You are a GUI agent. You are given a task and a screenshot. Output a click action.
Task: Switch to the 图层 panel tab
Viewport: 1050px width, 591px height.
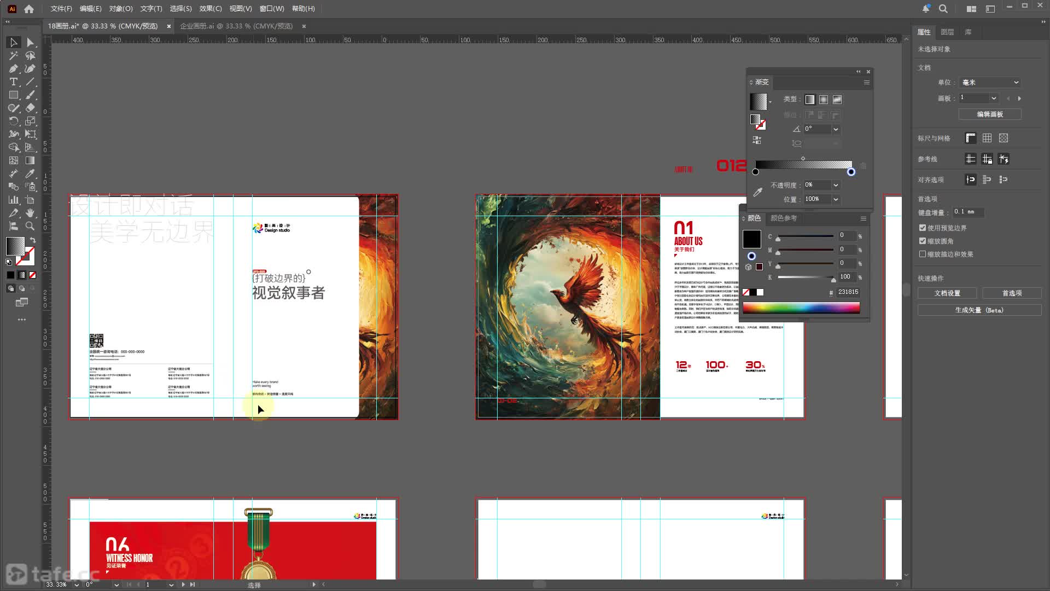pyautogui.click(x=947, y=32)
